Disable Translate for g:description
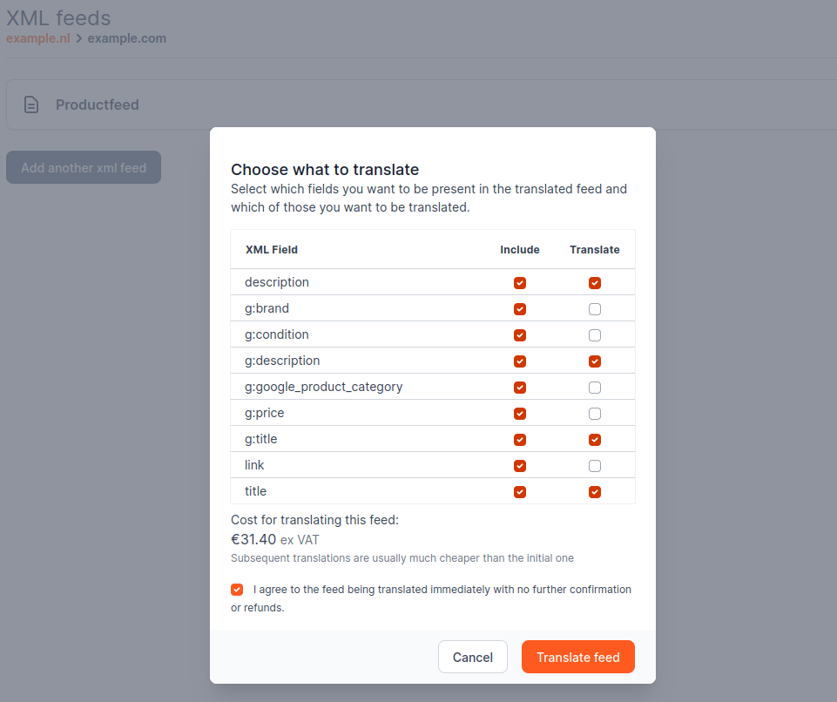The height and width of the screenshot is (702, 837). pyautogui.click(x=595, y=361)
